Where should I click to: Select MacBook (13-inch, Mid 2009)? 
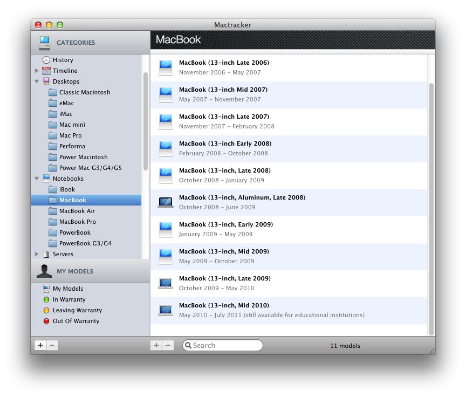pyautogui.click(x=289, y=256)
